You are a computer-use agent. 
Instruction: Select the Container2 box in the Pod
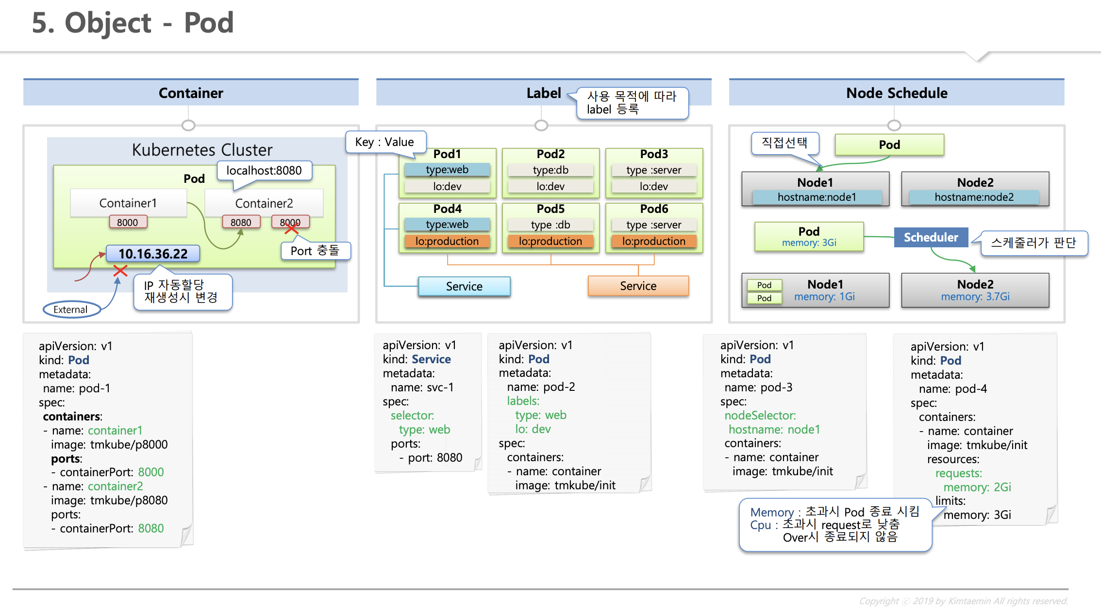(264, 203)
